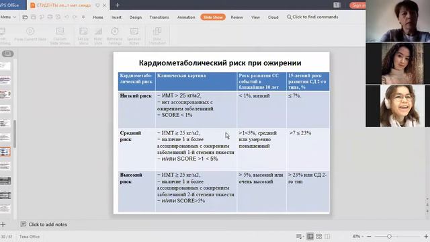
Task: Click the window layout icon beside Sign in
Action: tap(337, 5)
